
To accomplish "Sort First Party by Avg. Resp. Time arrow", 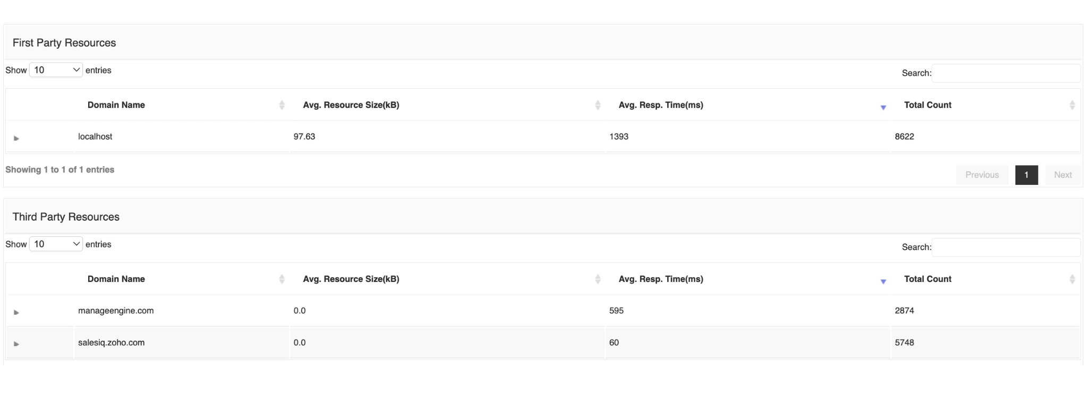I will [x=883, y=107].
